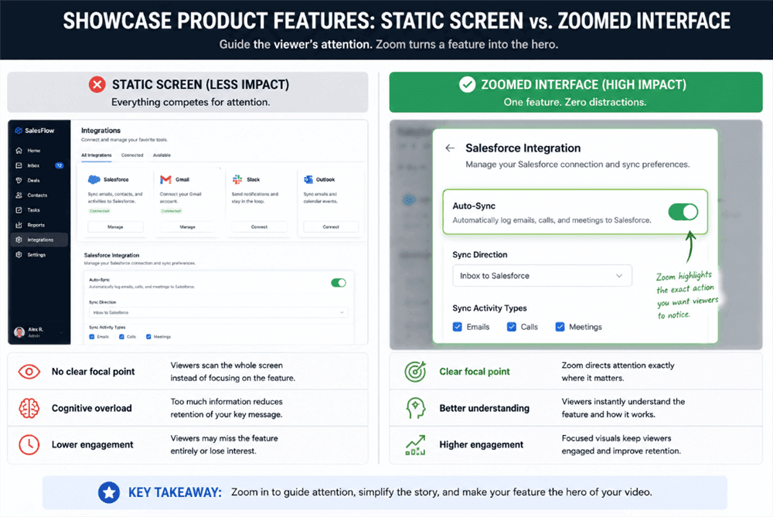The width and height of the screenshot is (773, 517).
Task: Select Integrations in the sidebar
Action: 39,240
